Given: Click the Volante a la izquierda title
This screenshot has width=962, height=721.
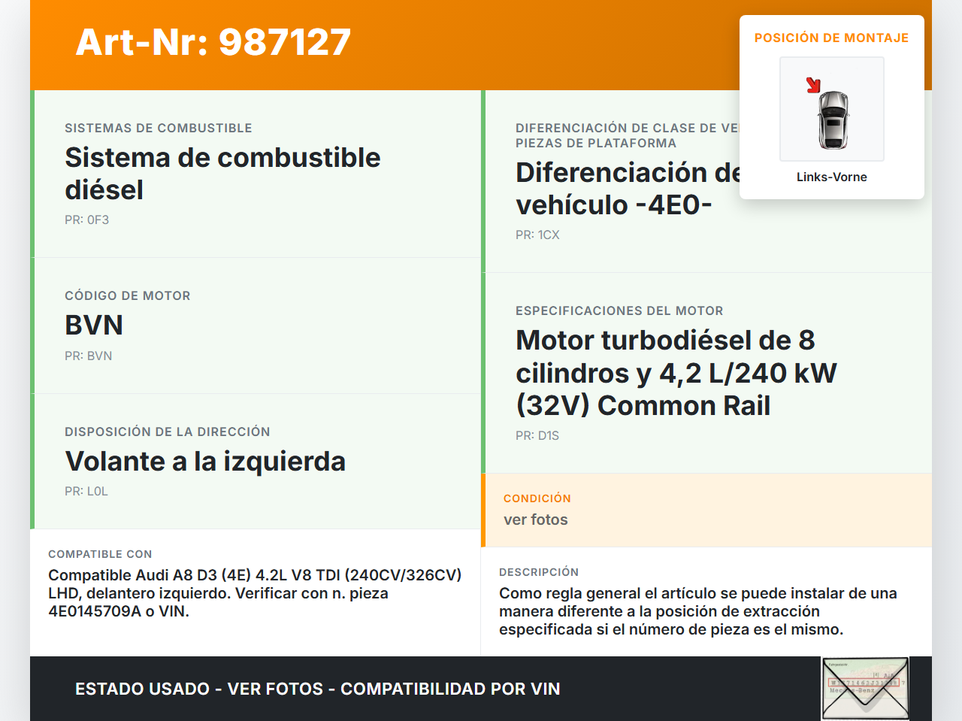Looking at the screenshot, I should [205, 462].
